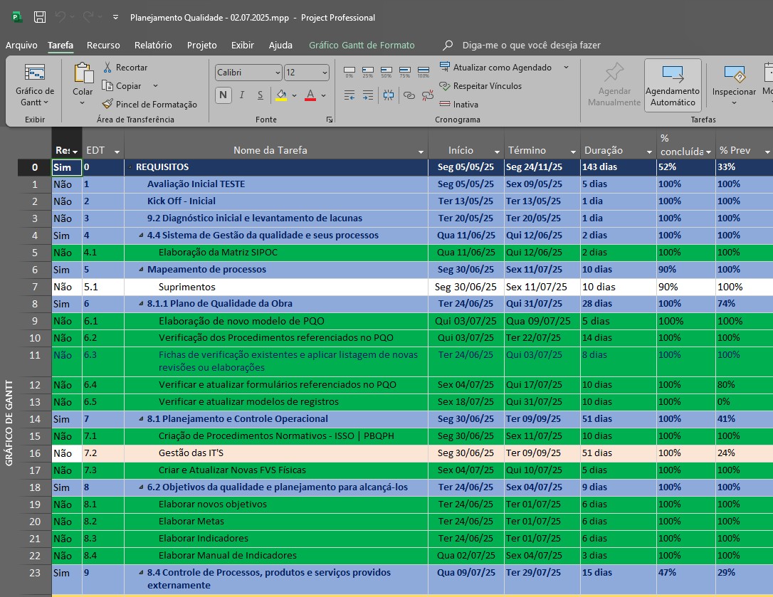Open the font size dropdown showing 12
Viewport: 773px width, 597px height.
pyautogui.click(x=325, y=73)
